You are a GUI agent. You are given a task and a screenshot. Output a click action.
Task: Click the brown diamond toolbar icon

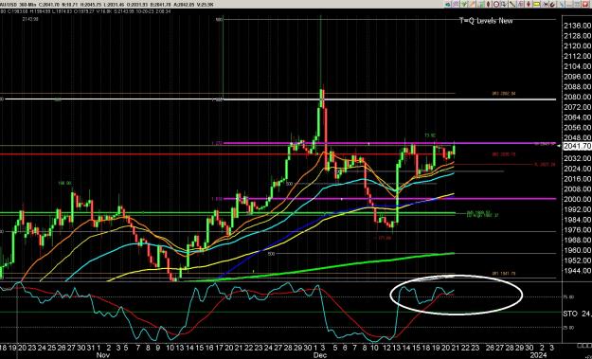coord(488,4)
